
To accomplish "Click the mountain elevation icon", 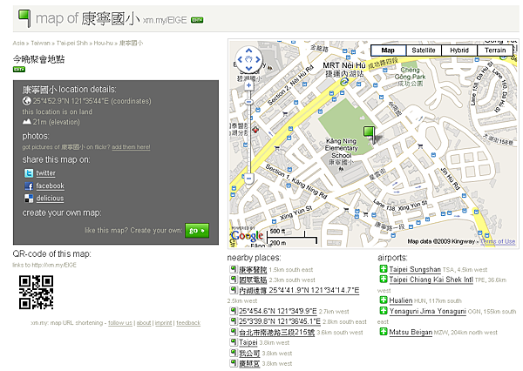I will tap(27, 122).
